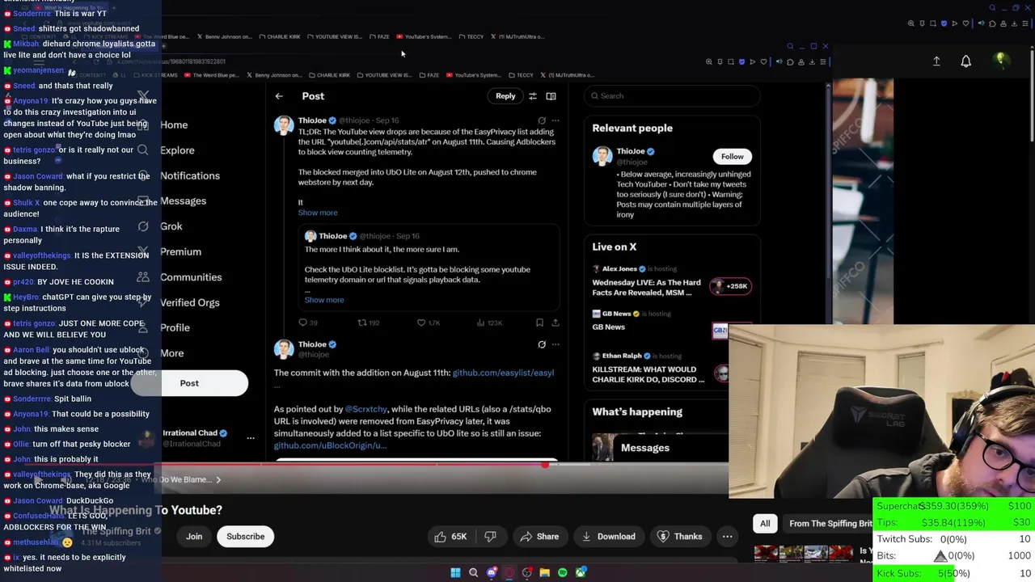The height and width of the screenshot is (582, 1035).
Task: Open the github.com/uBlockOrigin link
Action: point(330,445)
